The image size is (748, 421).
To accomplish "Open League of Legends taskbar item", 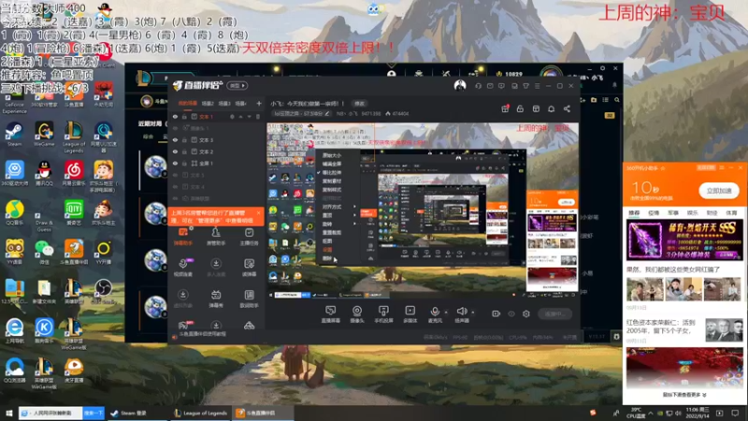I will 200,413.
